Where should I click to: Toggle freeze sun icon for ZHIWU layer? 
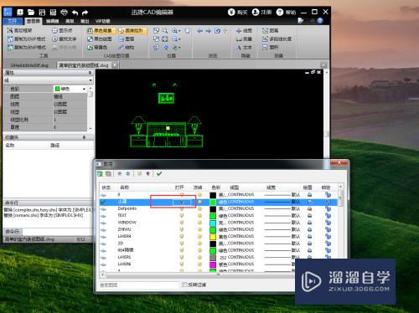[199, 229]
